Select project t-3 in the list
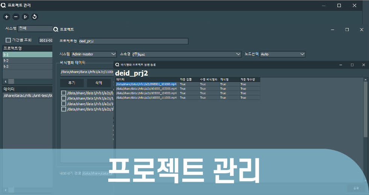 (x=26, y=66)
